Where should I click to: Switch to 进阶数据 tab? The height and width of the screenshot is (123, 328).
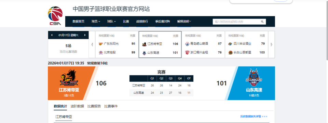[x=78, y=106]
